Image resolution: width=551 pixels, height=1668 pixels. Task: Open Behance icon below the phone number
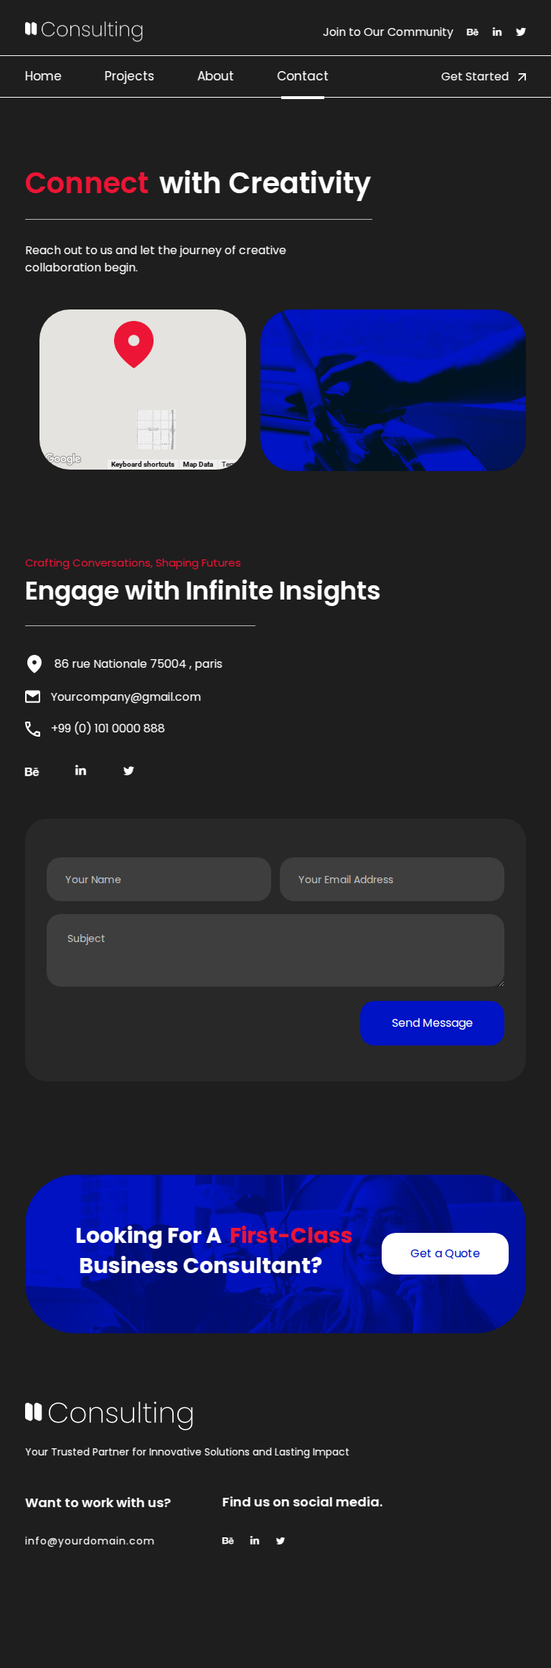[32, 772]
